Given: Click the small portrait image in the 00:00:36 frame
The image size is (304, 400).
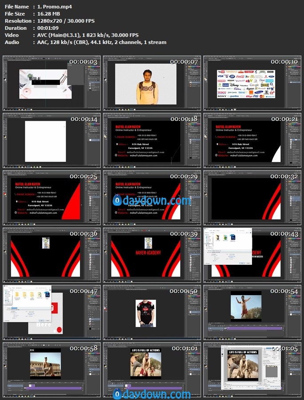Looking at the screenshot, I should 46,243.
